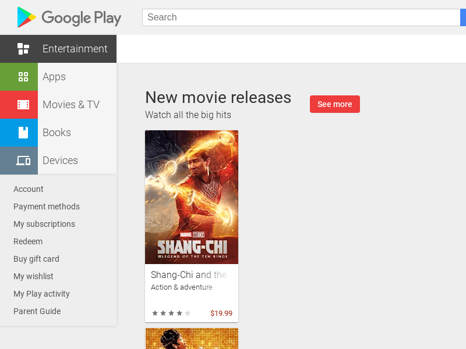This screenshot has width=466, height=349.
Task: Focus the Search input field
Action: [301, 17]
